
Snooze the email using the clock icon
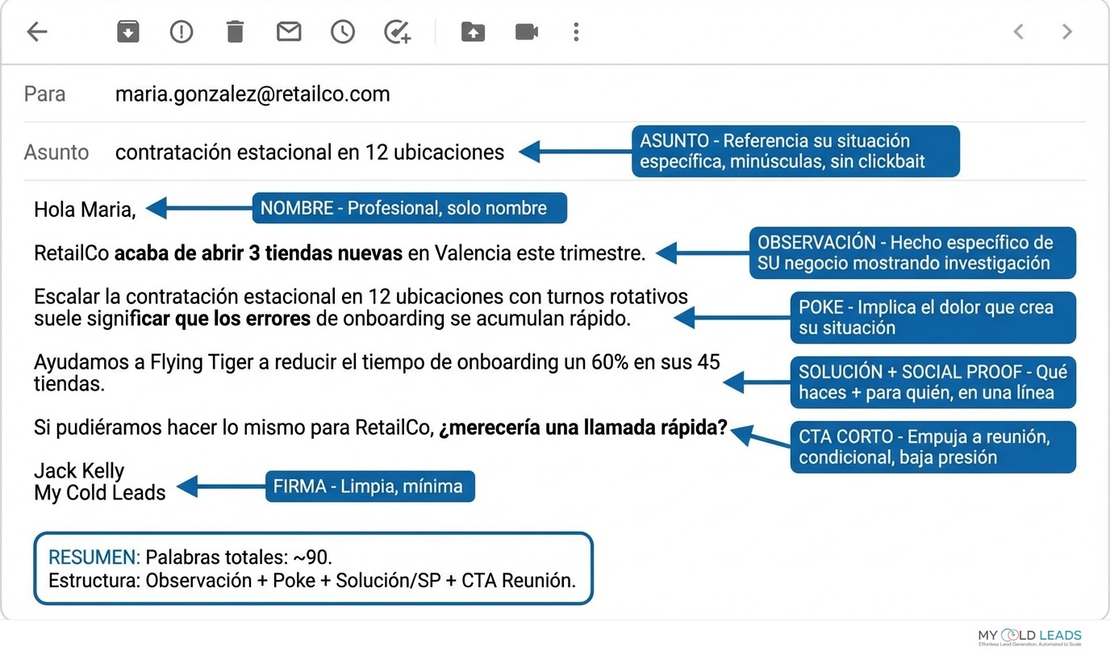point(342,31)
